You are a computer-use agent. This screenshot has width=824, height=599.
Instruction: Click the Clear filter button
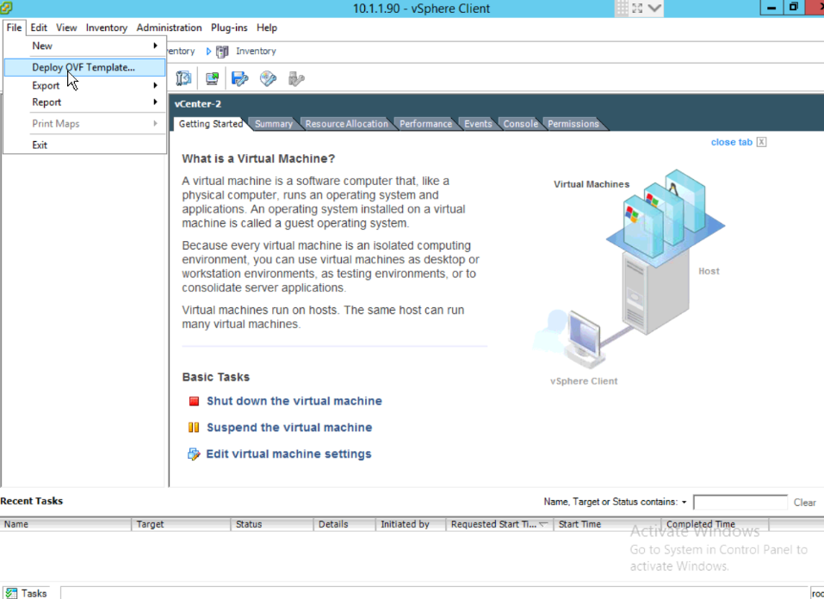click(804, 503)
